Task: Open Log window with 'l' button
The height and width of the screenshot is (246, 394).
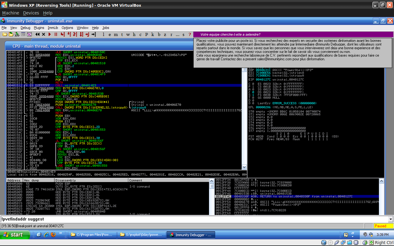Action: [x=103, y=34]
